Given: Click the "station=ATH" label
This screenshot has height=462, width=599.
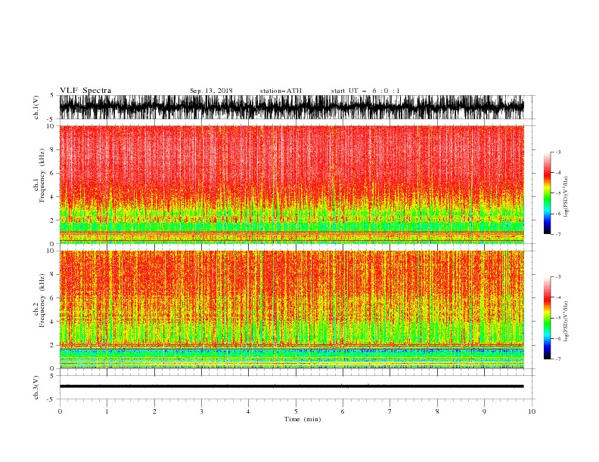Looking at the screenshot, I should (281, 91).
